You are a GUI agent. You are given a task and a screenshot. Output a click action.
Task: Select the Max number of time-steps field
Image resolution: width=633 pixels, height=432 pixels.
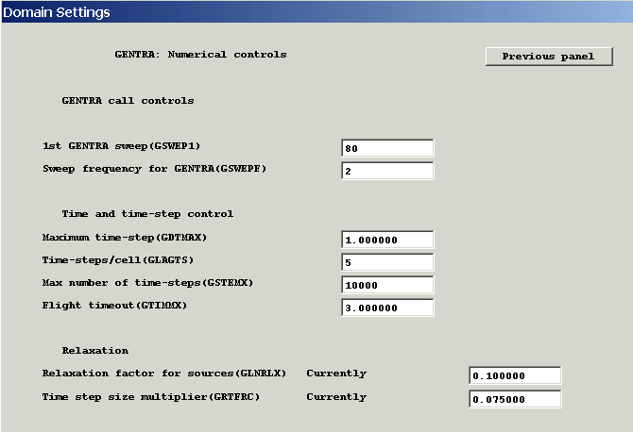pos(387,285)
